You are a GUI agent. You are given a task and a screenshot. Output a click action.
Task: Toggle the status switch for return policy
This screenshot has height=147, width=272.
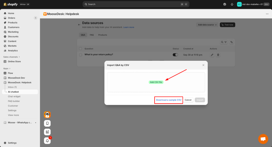click(175, 55)
